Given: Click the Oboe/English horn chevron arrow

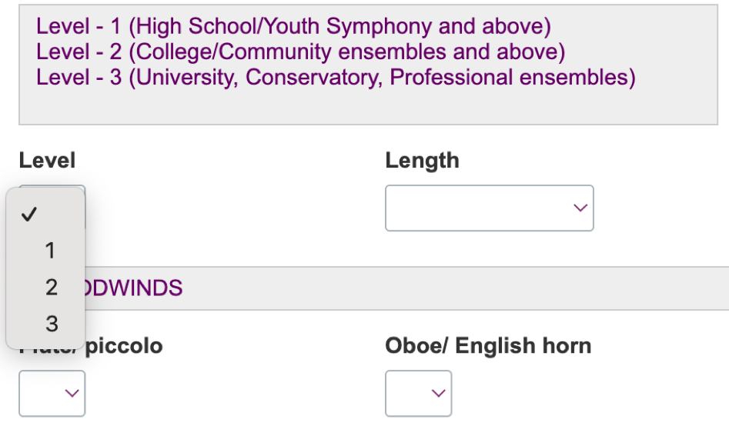Looking at the screenshot, I should tap(438, 393).
